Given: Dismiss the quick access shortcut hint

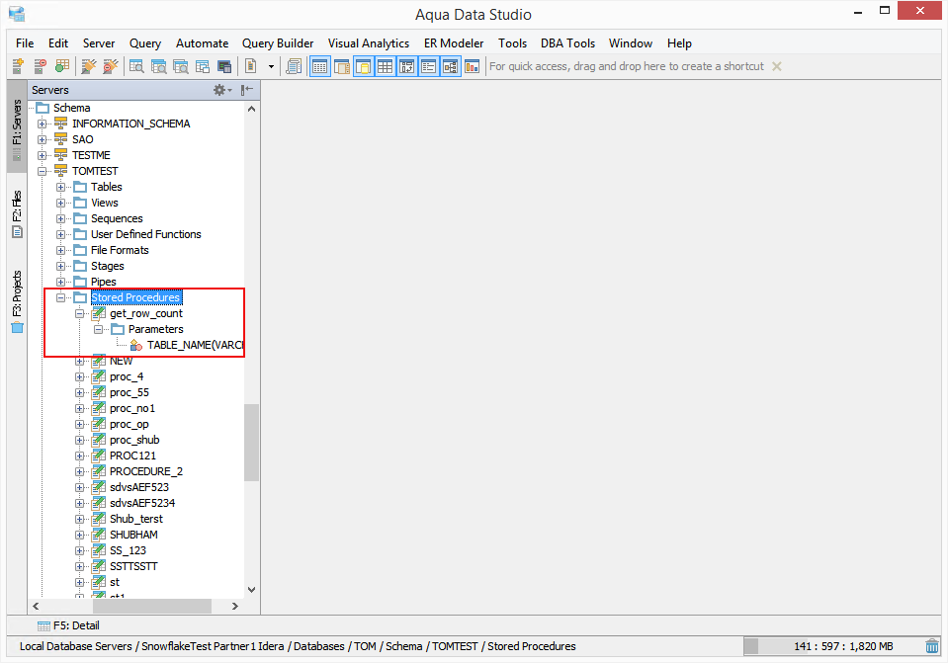Looking at the screenshot, I should pyautogui.click(x=777, y=66).
